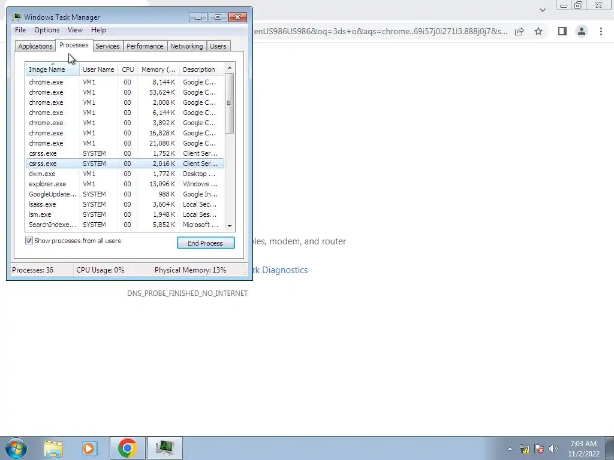Bookmark this page with the star icon
This screenshot has height=460, width=614.
pyautogui.click(x=538, y=31)
